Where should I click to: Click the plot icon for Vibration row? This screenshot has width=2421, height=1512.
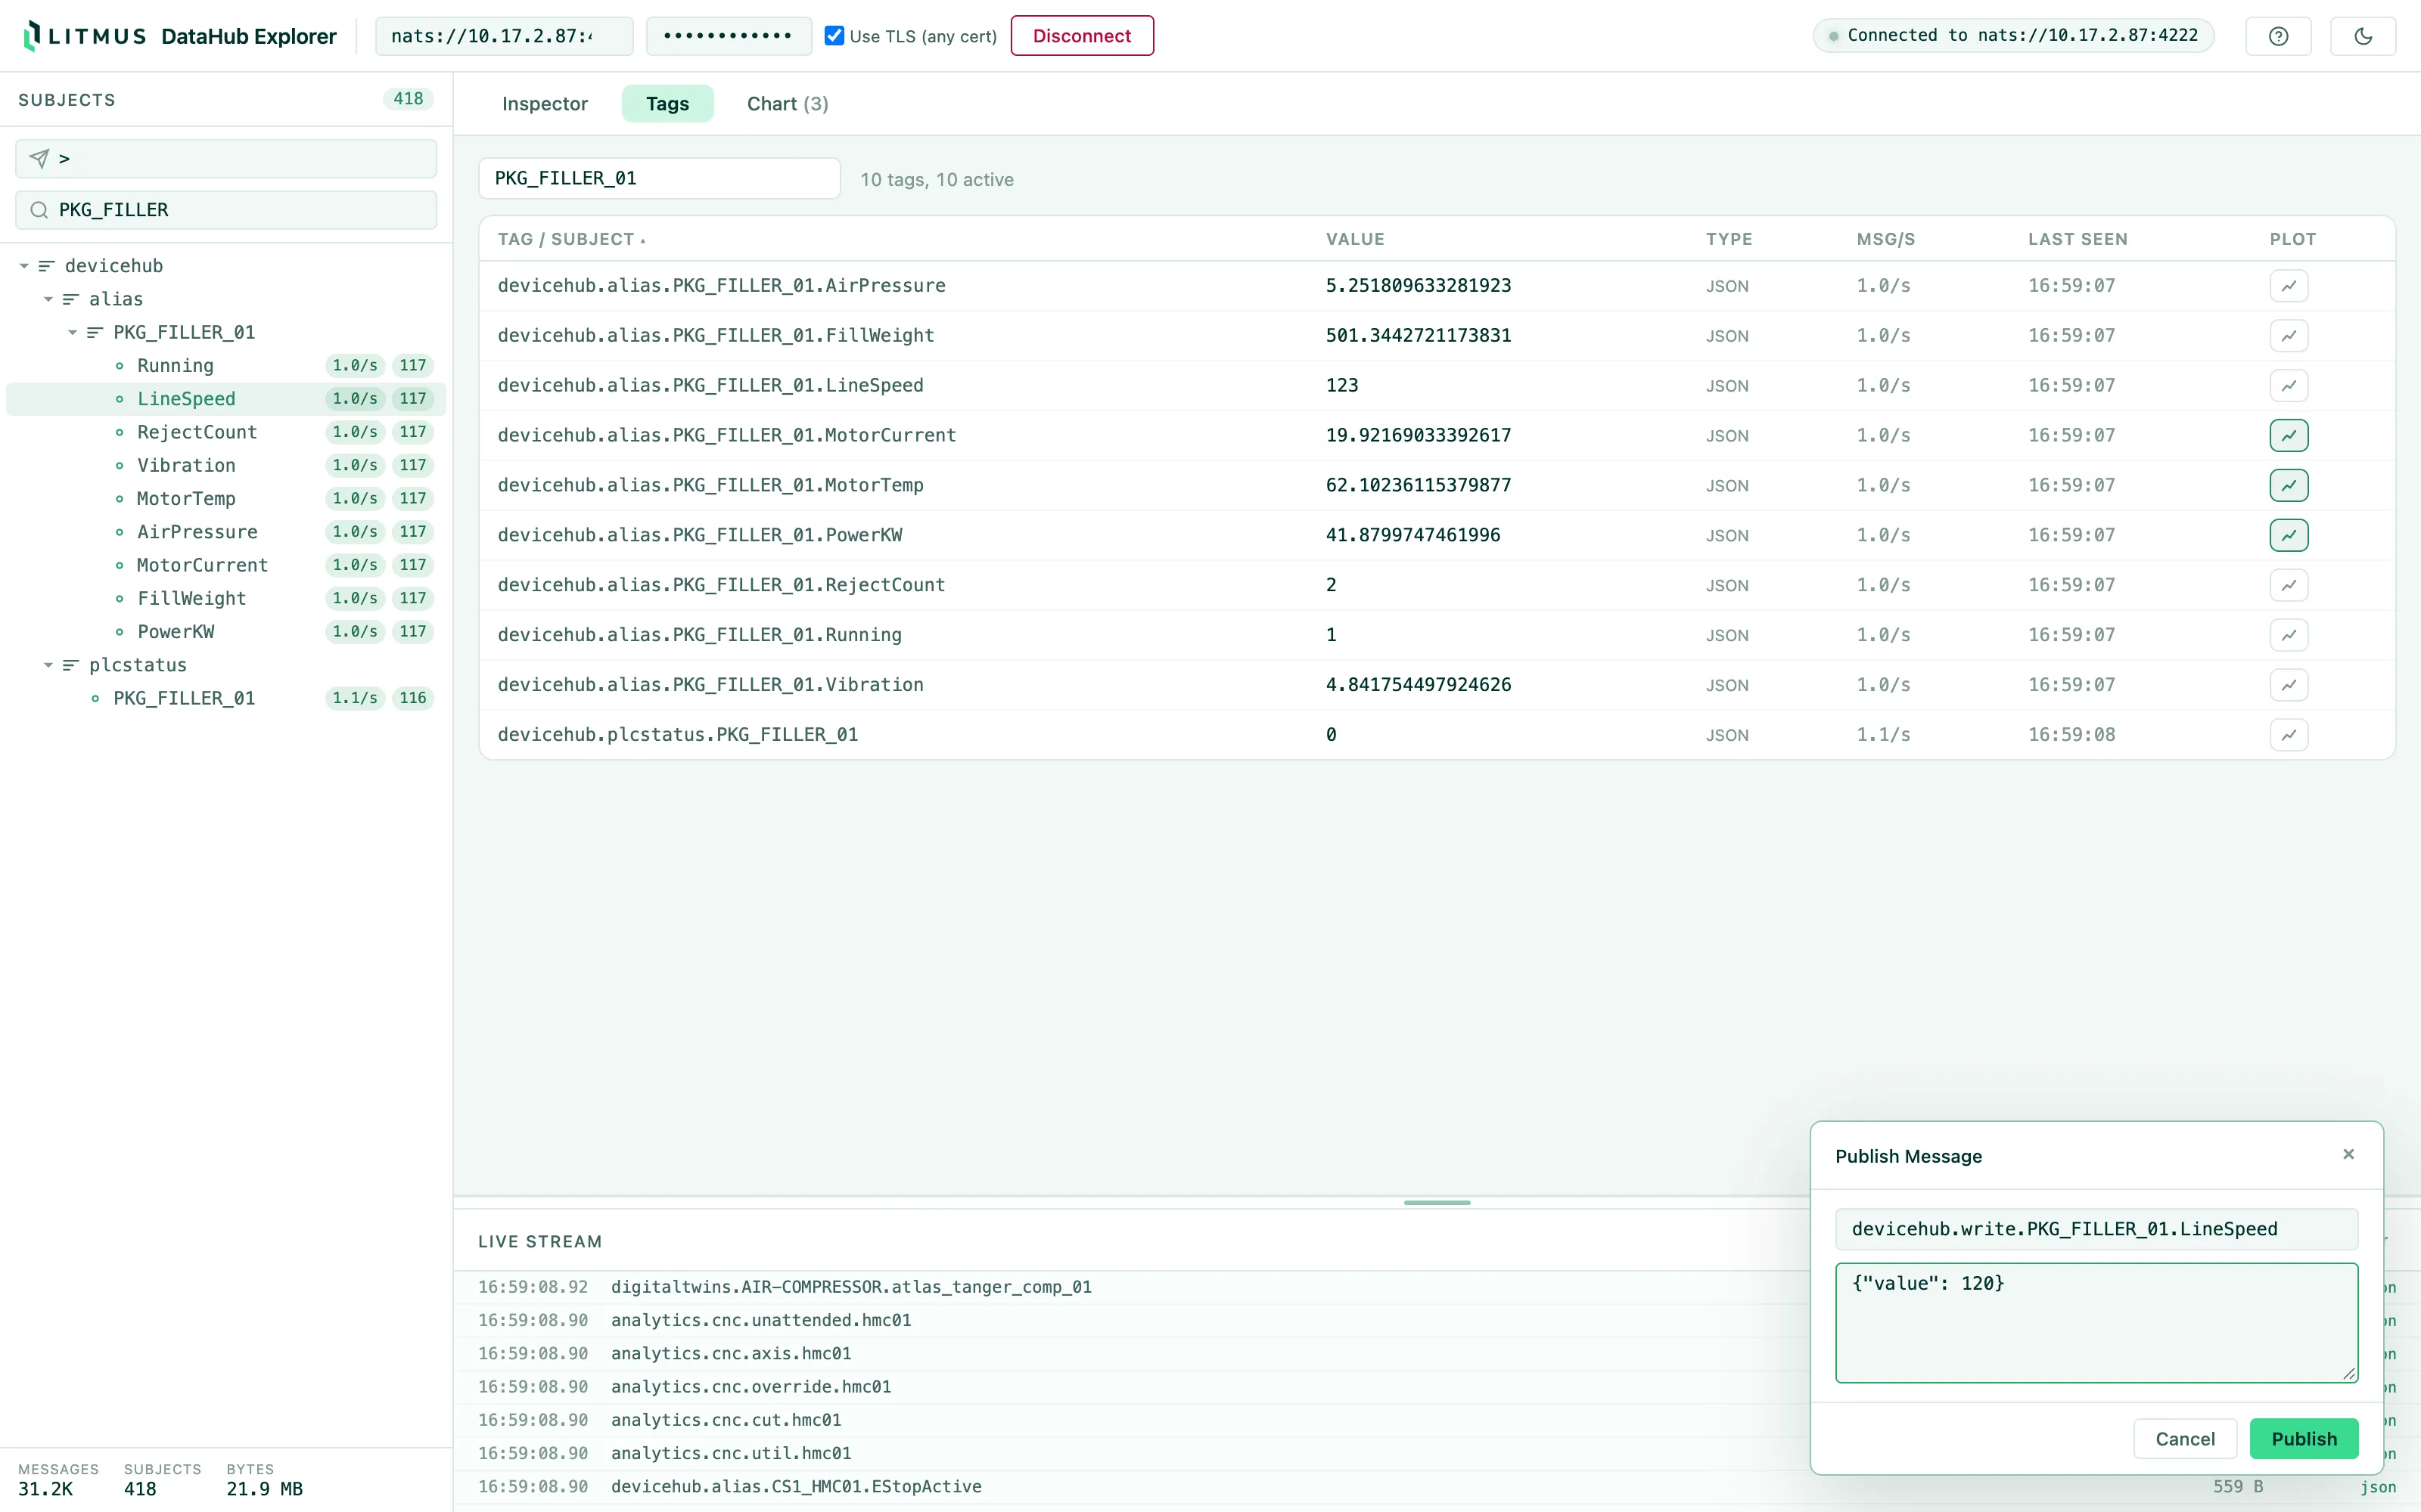(x=2289, y=685)
